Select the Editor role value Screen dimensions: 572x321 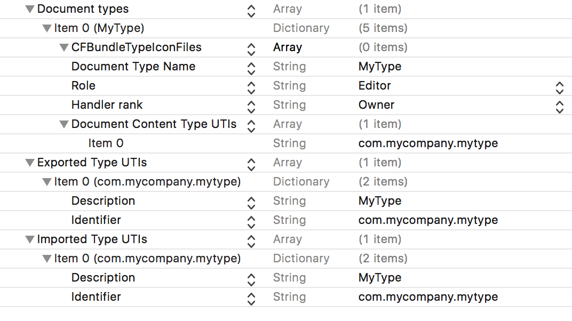tap(375, 86)
